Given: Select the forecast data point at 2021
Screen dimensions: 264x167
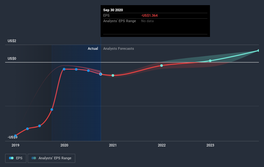Looking at the screenshot, I should [113, 75].
